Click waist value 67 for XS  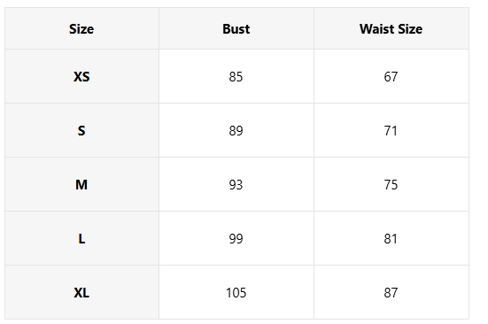point(391,76)
